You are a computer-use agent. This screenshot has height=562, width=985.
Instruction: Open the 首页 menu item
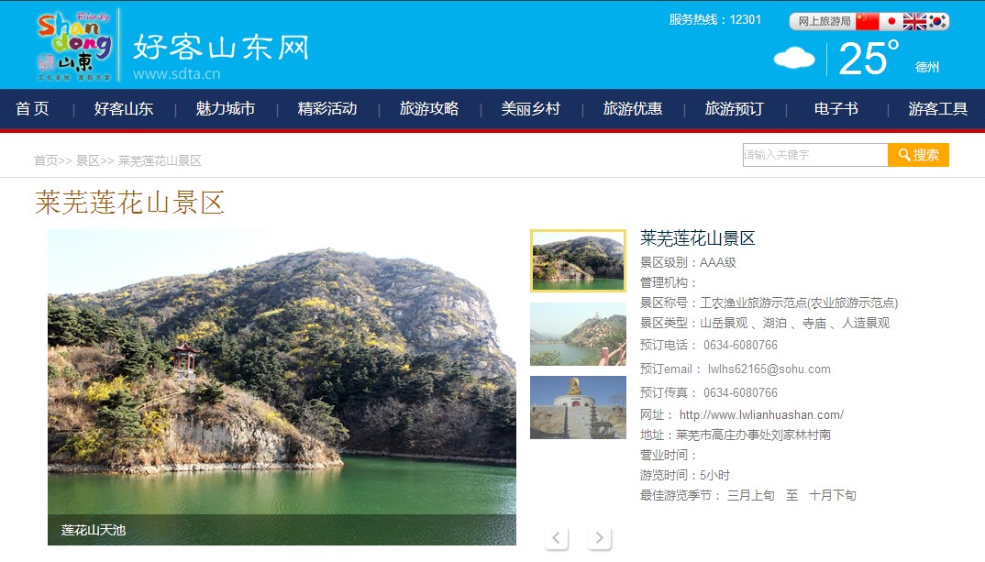(32, 108)
